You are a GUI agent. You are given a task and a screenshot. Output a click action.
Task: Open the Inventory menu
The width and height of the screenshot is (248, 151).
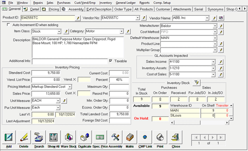pyautogui.click(x=105, y=3)
